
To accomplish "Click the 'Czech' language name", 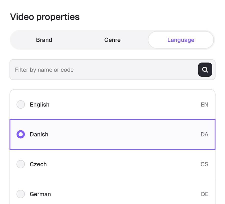I will pos(38,164).
